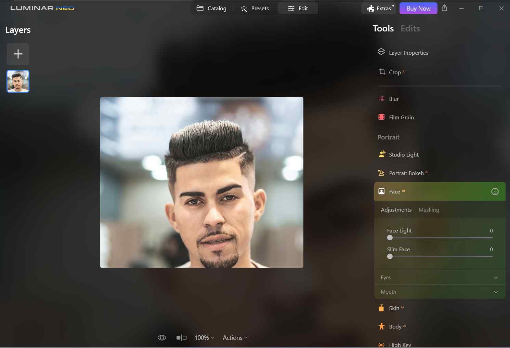Toggle the before/after preview eye icon
This screenshot has width=510, height=348.
(162, 337)
